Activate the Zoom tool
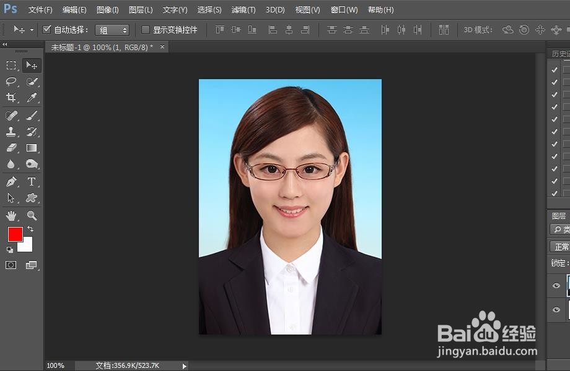Viewport: 570px width, 371px height. click(x=32, y=215)
